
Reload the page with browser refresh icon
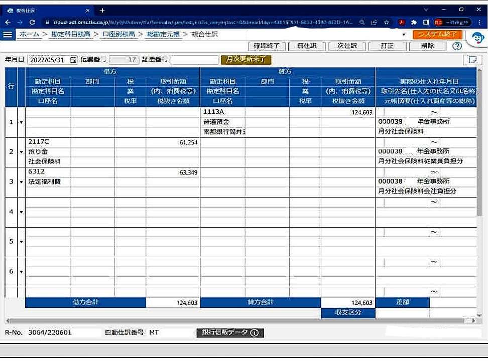[x=33, y=23]
